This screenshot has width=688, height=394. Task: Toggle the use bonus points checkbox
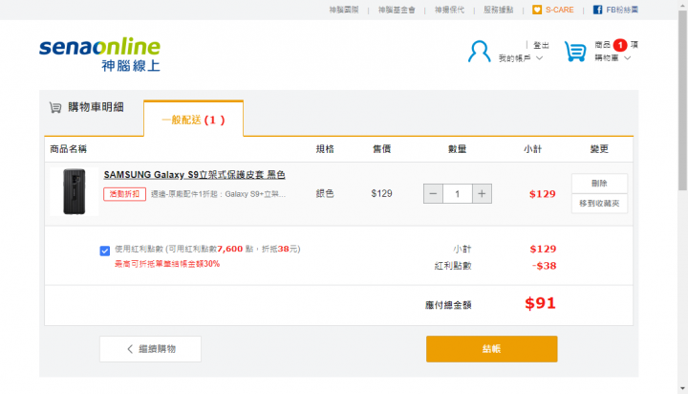tap(104, 251)
